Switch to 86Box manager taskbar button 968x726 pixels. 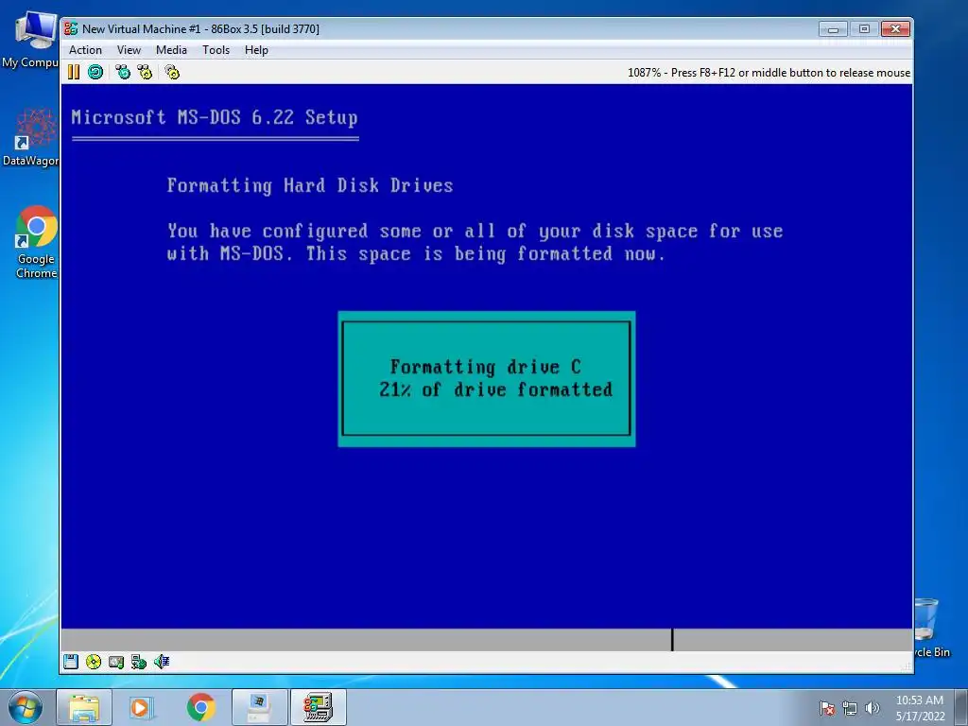click(x=260, y=707)
